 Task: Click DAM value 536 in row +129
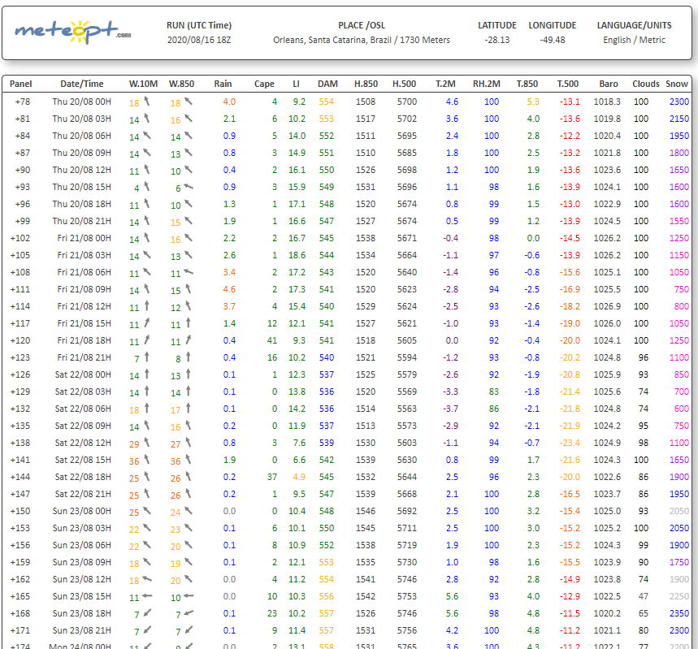(x=327, y=392)
